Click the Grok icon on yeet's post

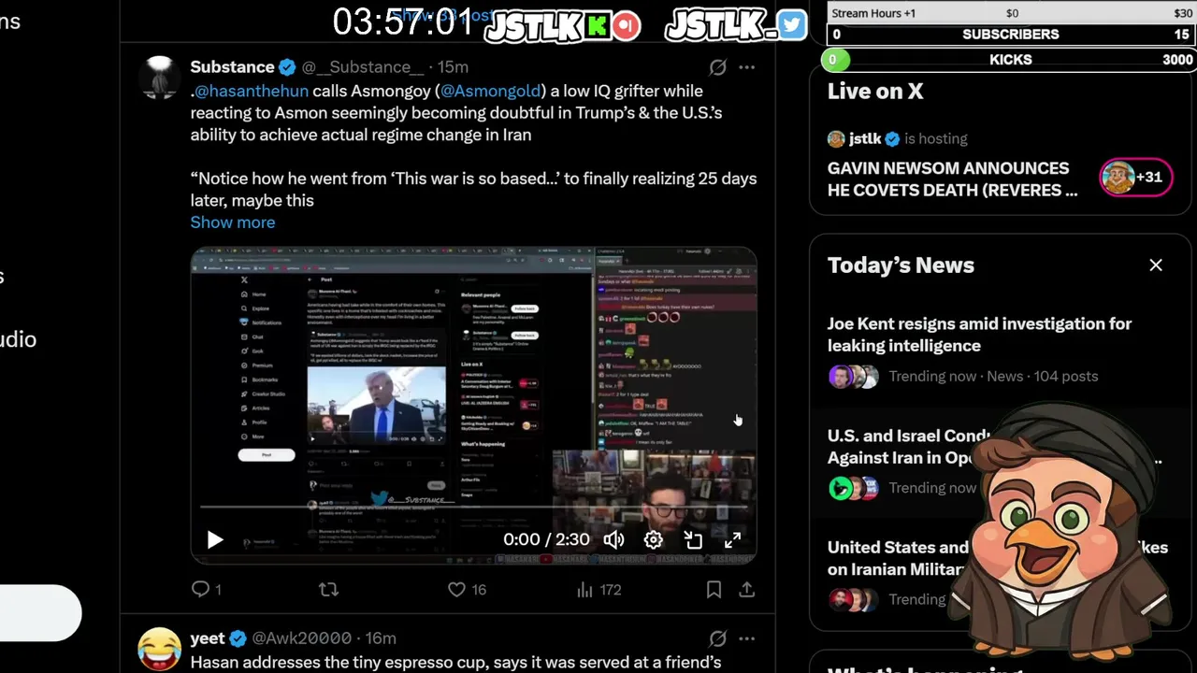point(717,638)
